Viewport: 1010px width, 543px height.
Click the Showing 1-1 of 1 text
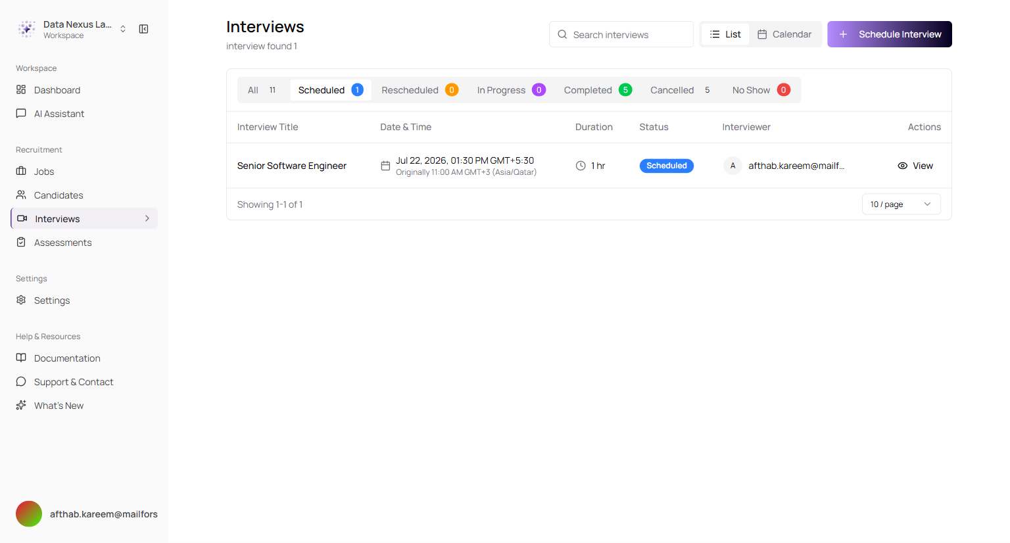click(270, 204)
